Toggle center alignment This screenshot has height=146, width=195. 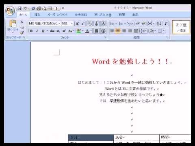(118, 31)
